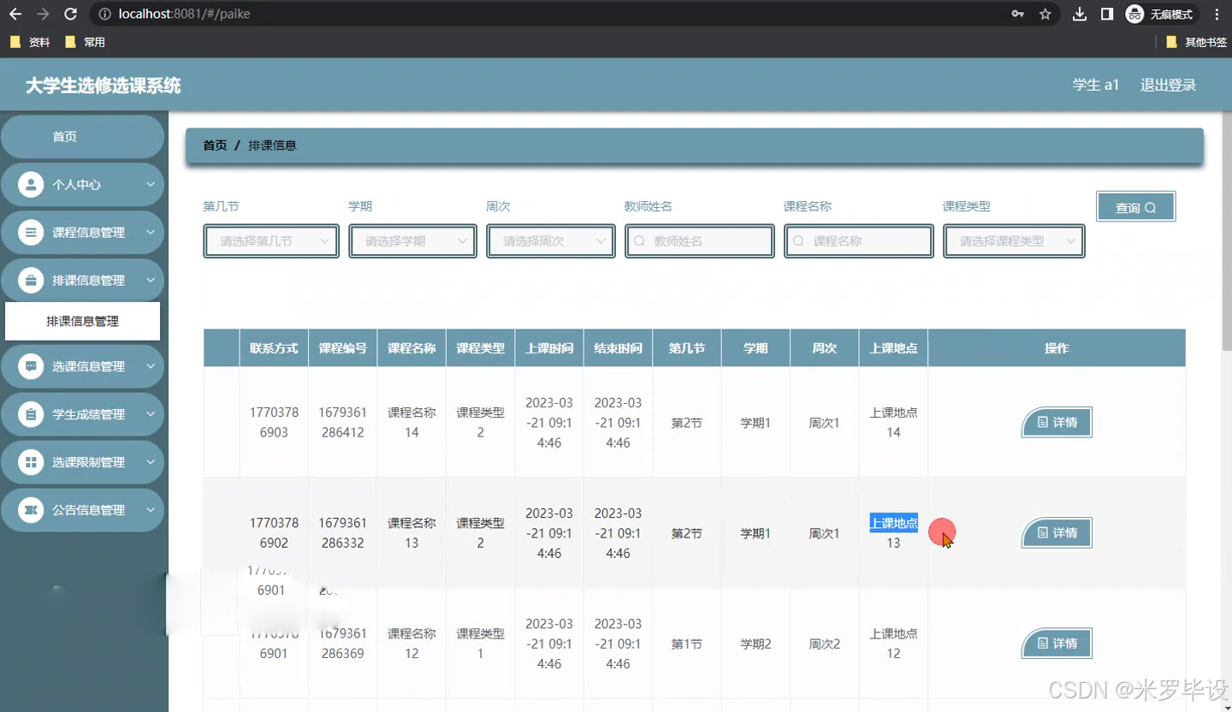Click the 课程编号 column header
Viewport: 1232px width, 712px height.
342,348
